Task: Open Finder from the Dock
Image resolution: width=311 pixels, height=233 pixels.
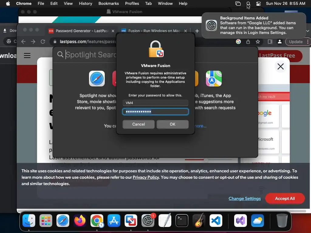Action: [x=29, y=221]
